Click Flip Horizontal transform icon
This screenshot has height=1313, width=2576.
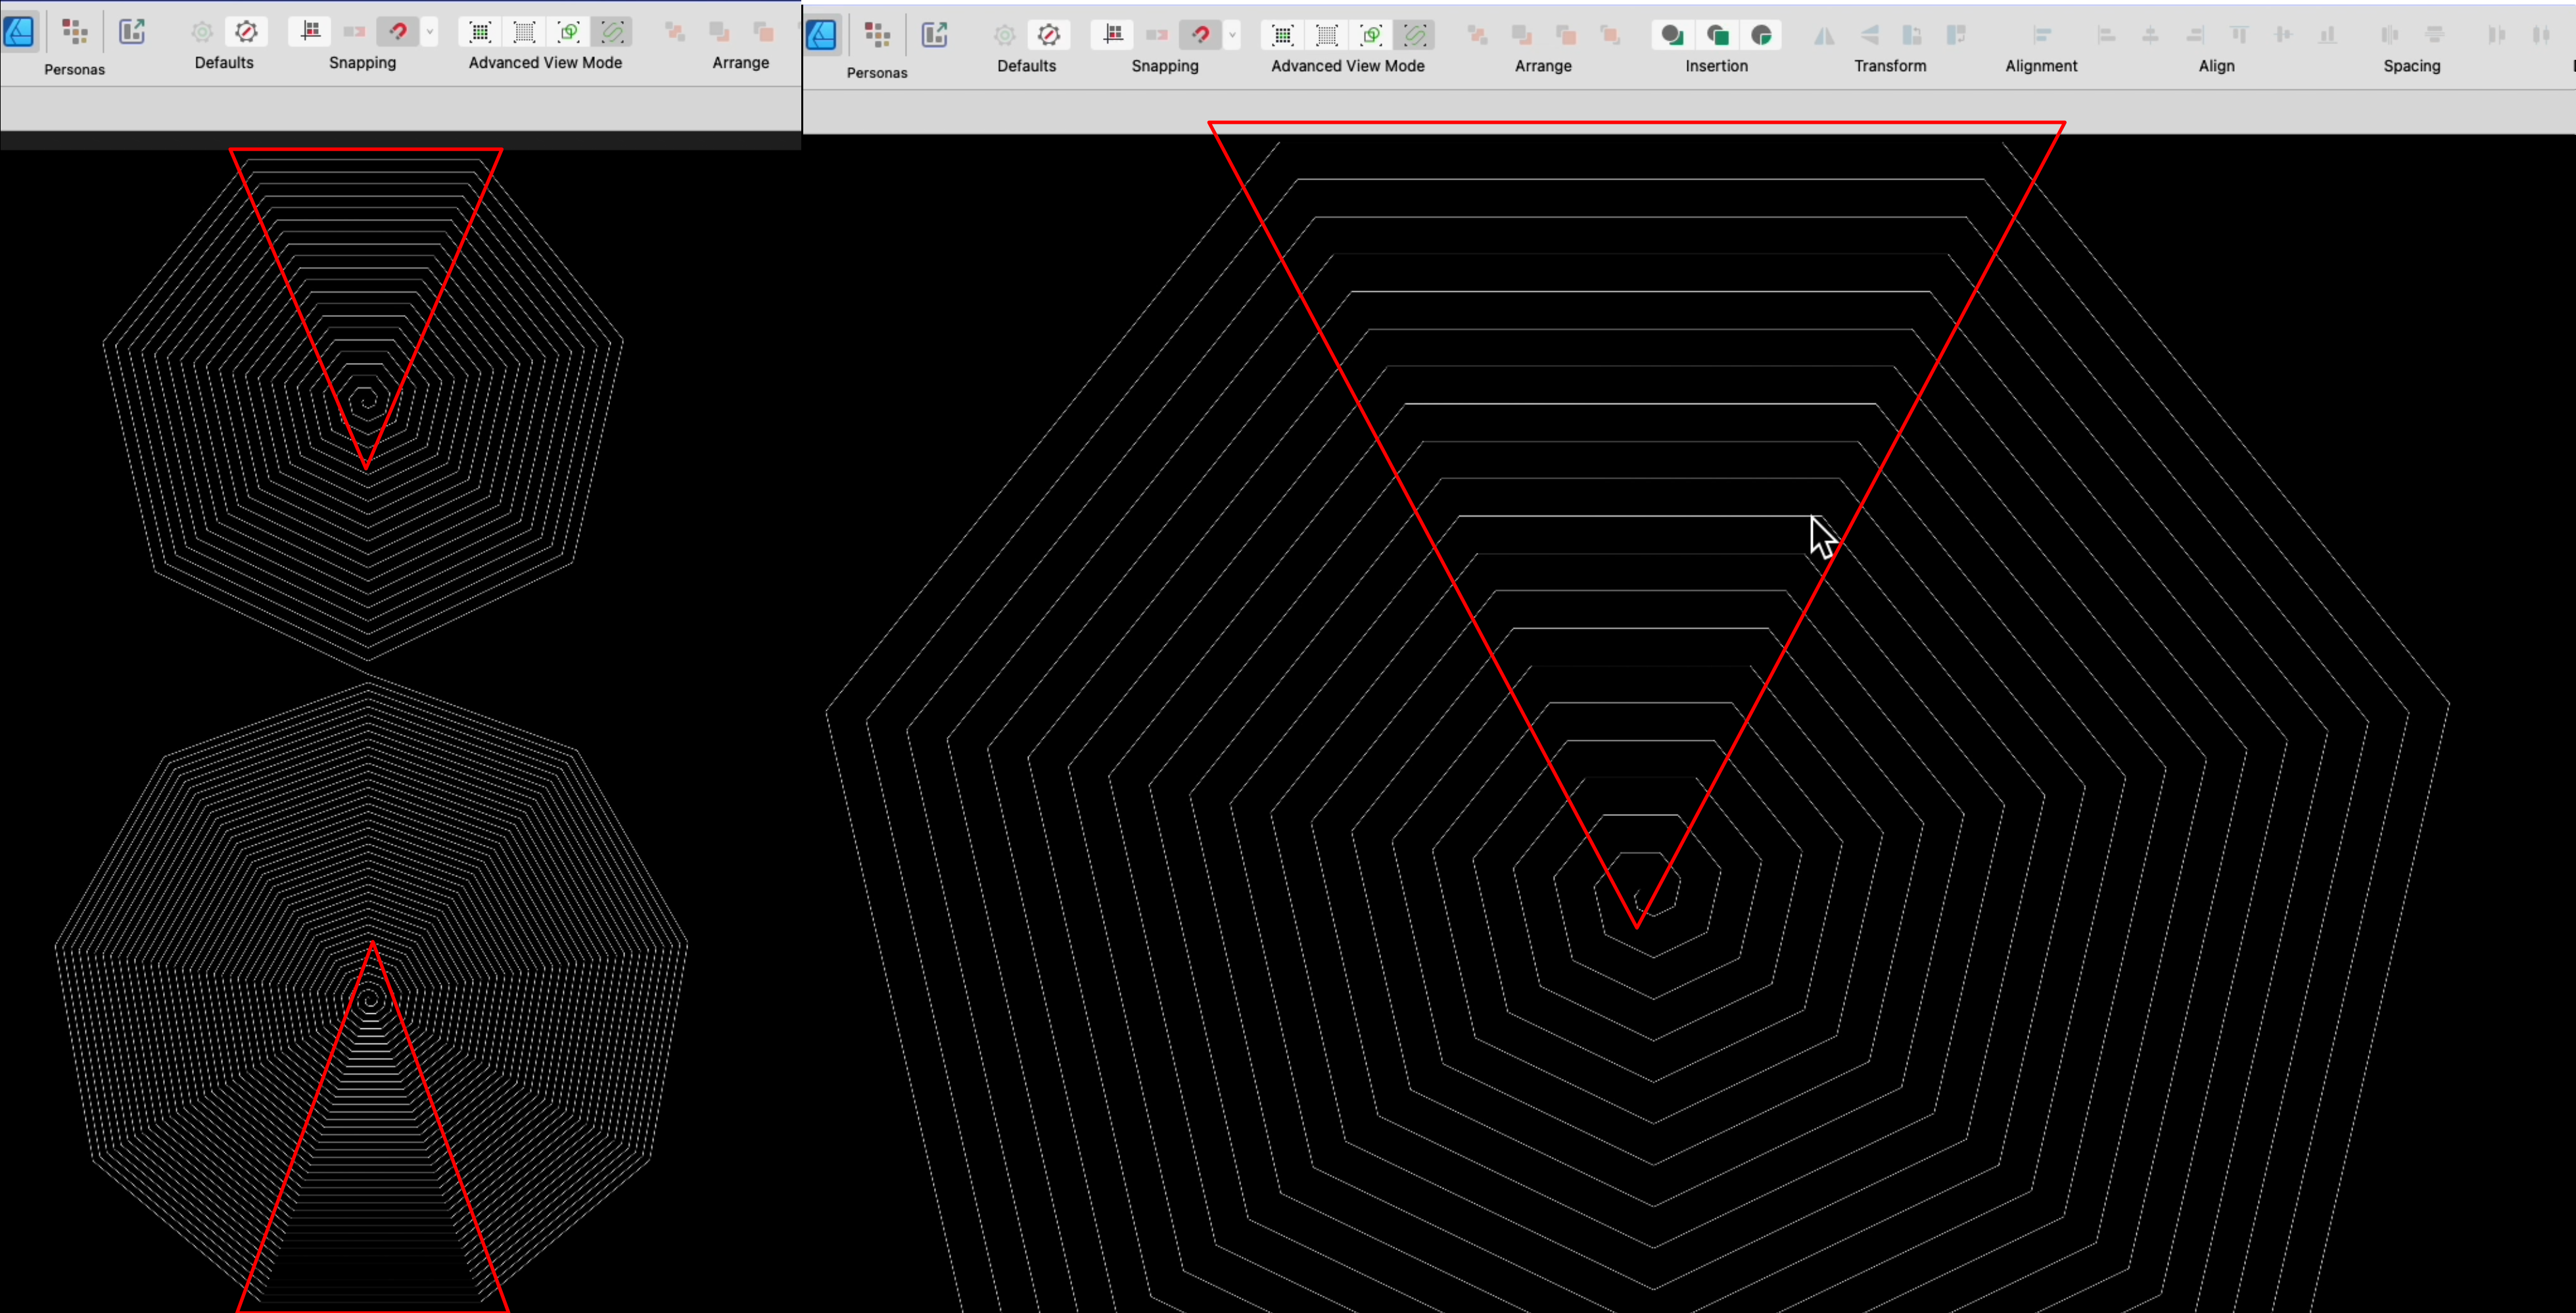(x=1825, y=35)
